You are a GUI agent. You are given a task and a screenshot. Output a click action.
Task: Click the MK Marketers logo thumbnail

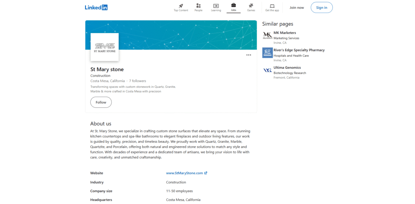coord(267,35)
